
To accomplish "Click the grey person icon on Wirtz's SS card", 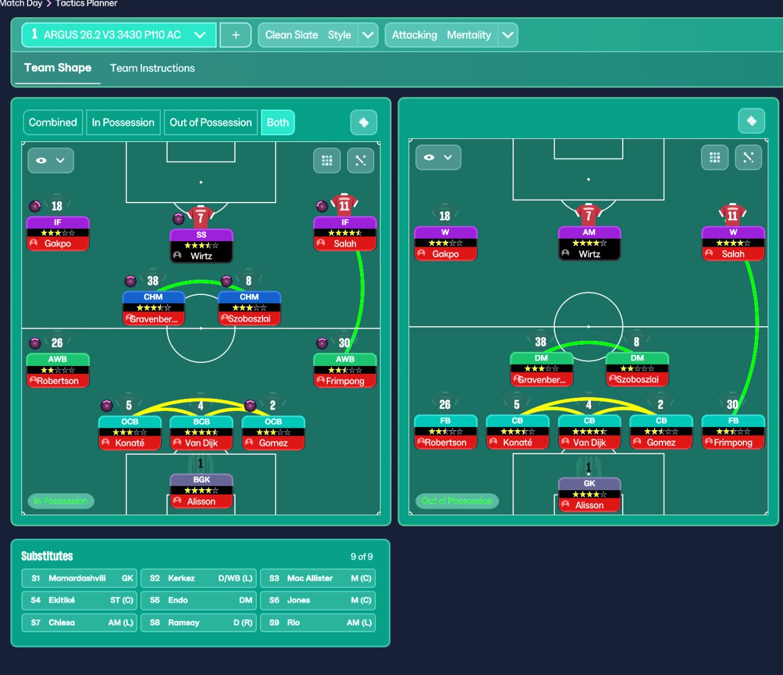I will (177, 256).
